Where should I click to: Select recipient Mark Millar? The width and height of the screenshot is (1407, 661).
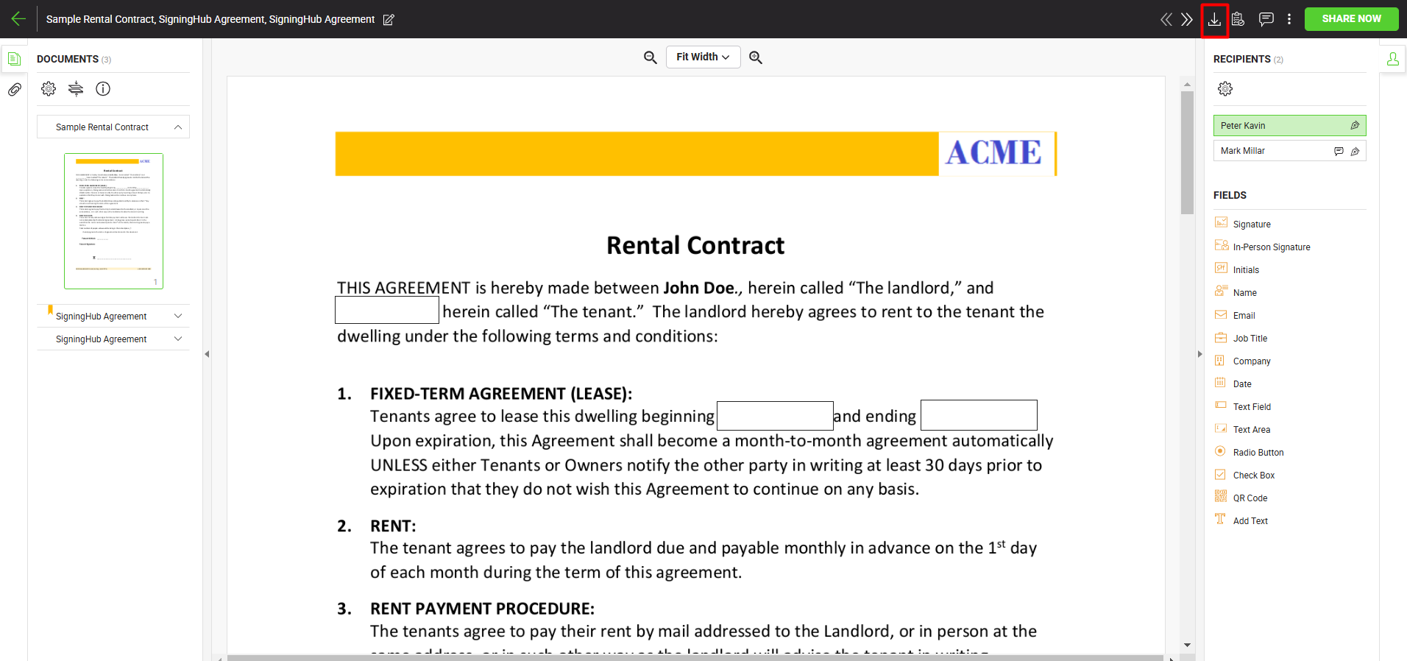[x=1289, y=151]
